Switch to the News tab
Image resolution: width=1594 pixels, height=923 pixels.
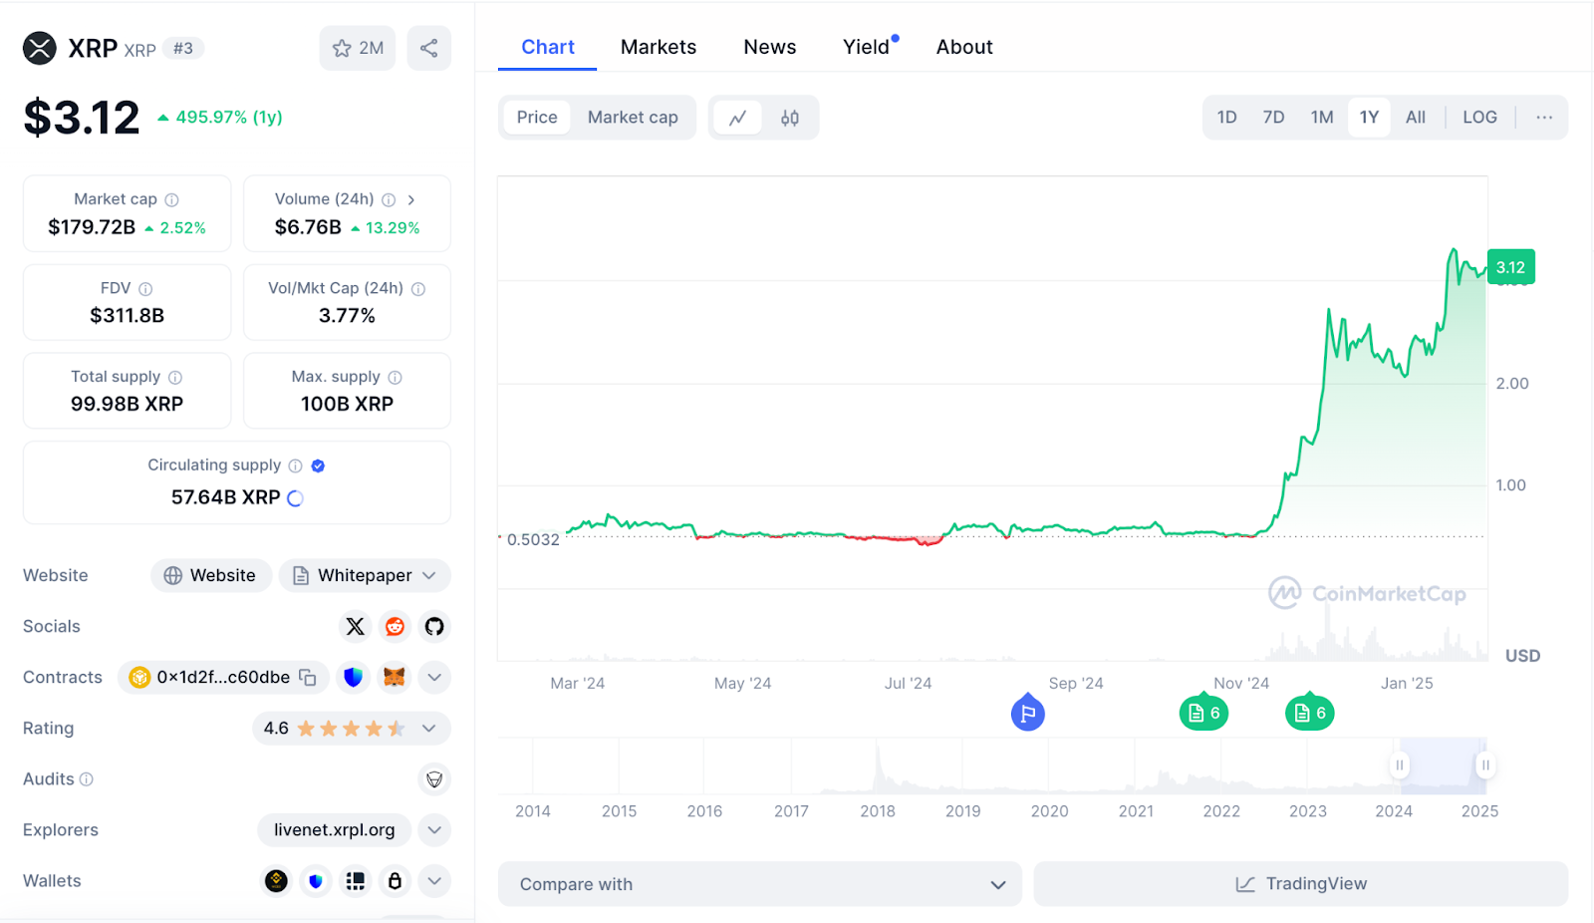click(770, 47)
